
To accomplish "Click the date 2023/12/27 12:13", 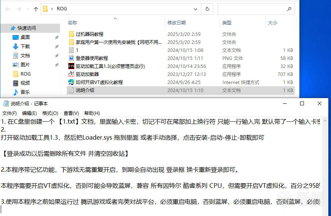I will [x=186, y=74].
